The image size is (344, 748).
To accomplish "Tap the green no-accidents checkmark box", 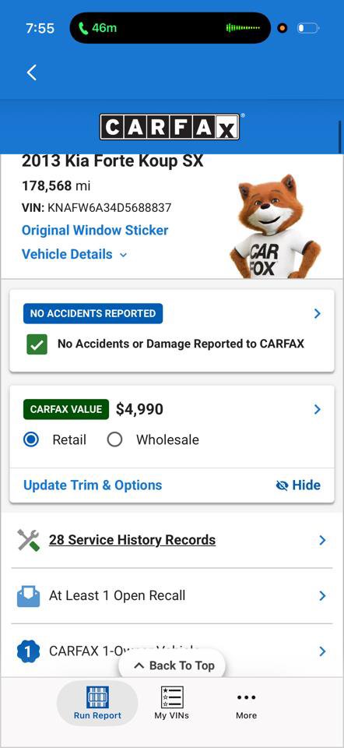I will coord(37,344).
